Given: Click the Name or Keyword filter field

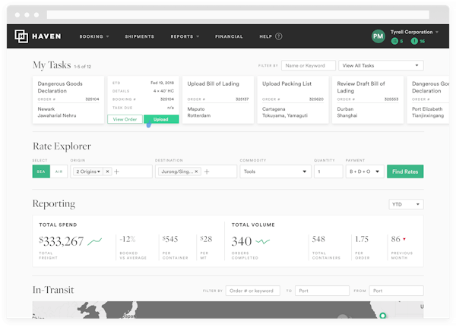Looking at the screenshot, I should [308, 66].
